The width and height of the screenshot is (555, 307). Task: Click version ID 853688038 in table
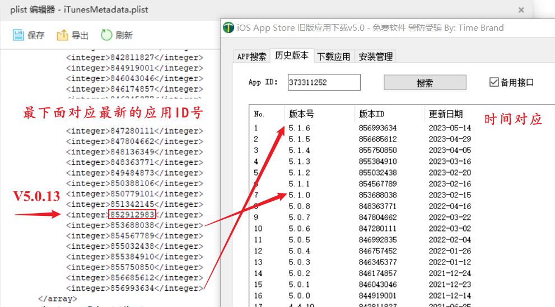point(377,195)
